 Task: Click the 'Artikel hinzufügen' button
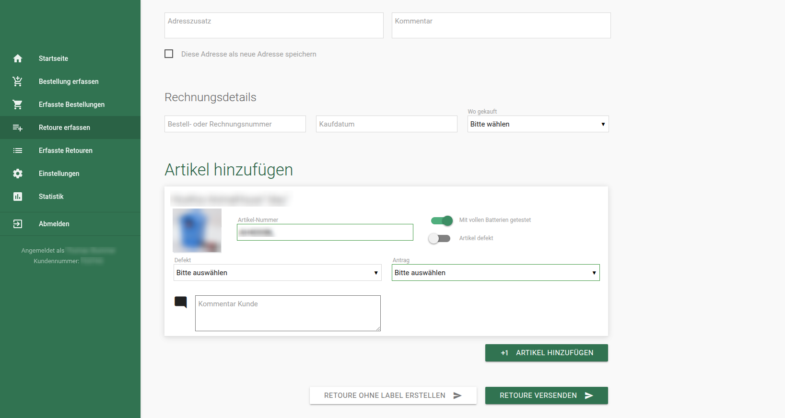[547, 353]
